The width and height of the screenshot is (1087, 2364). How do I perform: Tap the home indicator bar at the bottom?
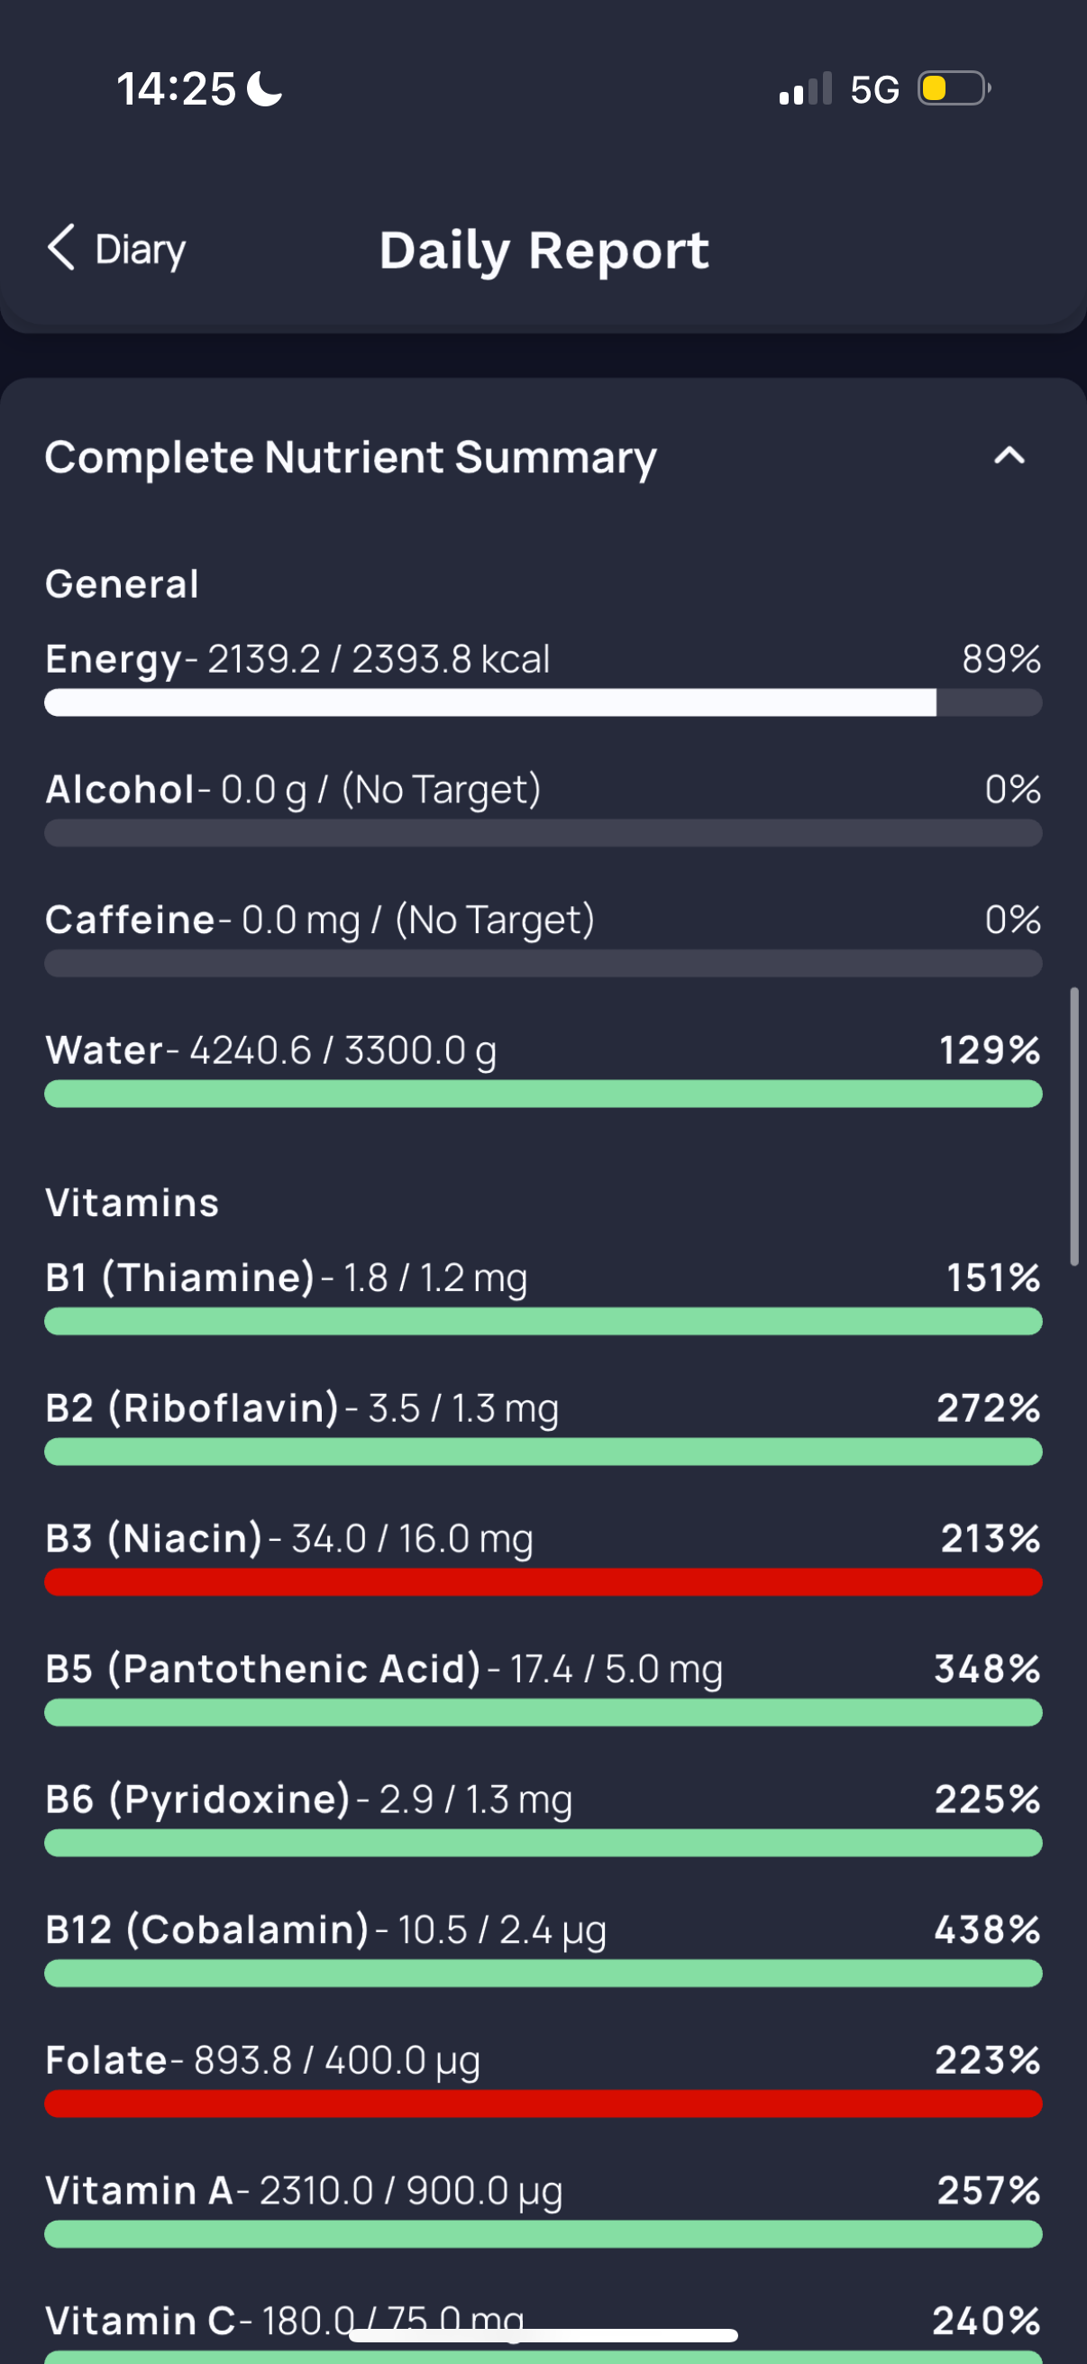click(543, 2335)
